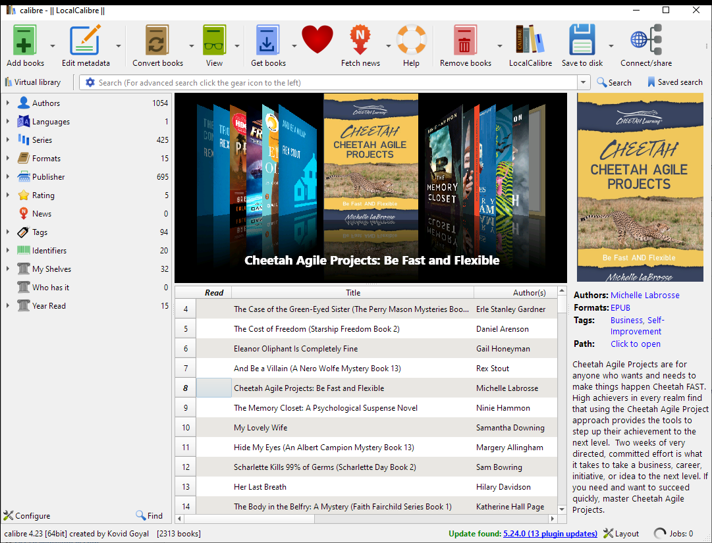Select the News item in tag browser
Image resolution: width=712 pixels, height=543 pixels.
coord(41,214)
